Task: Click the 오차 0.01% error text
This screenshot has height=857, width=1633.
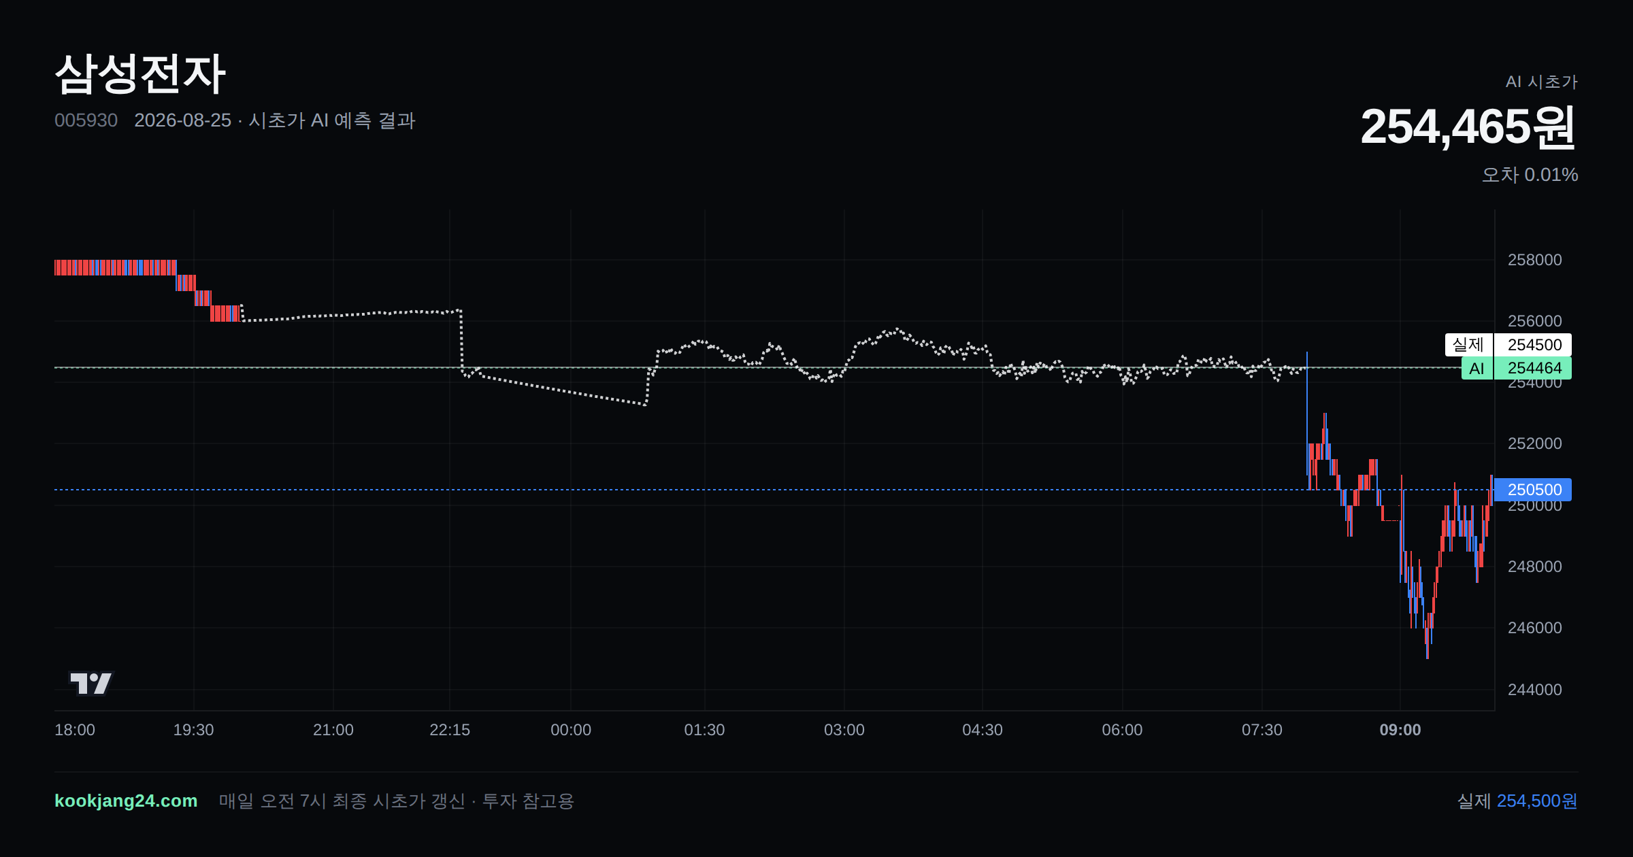Action: click(1530, 175)
